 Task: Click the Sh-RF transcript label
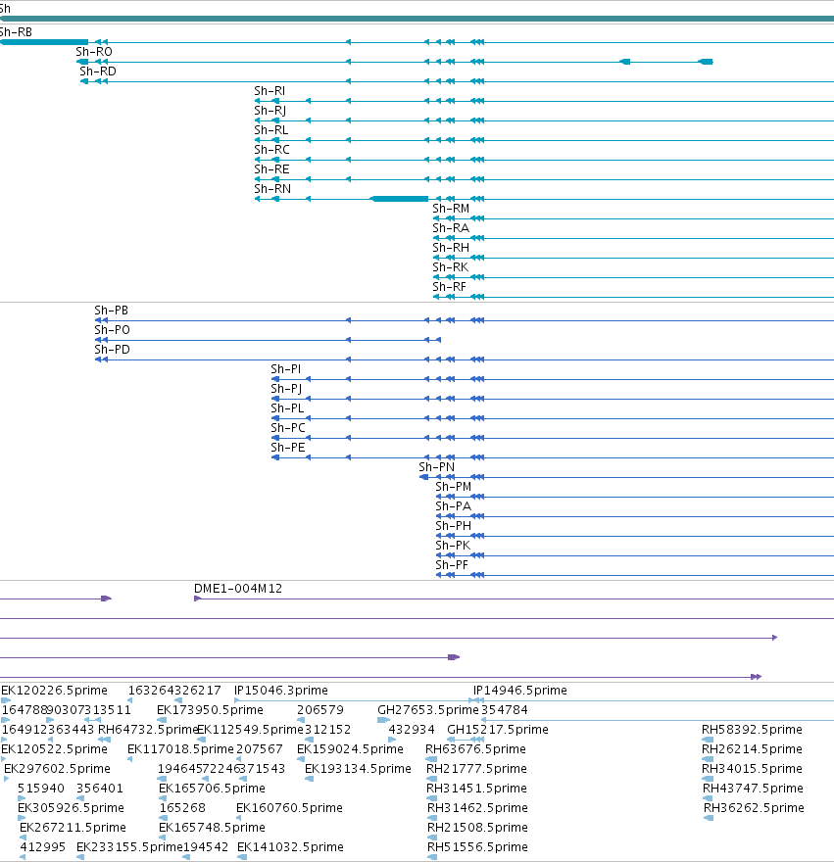(450, 287)
